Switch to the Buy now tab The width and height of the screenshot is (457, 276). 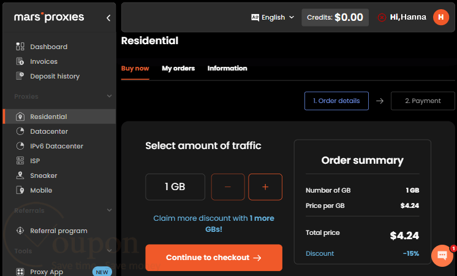(x=135, y=68)
